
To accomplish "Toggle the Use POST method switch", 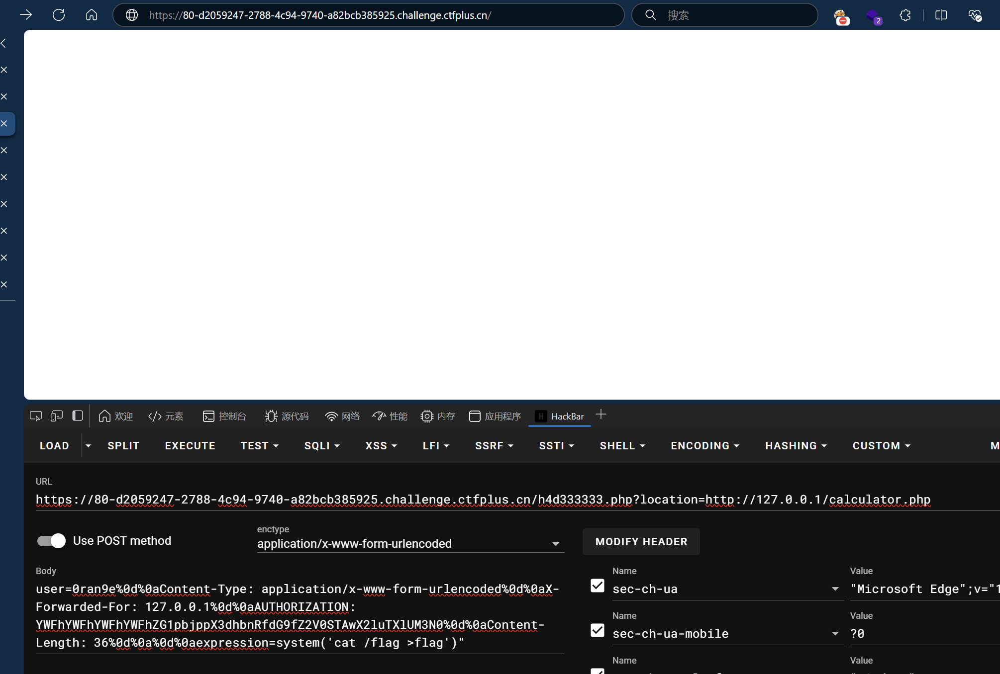I will click(51, 541).
